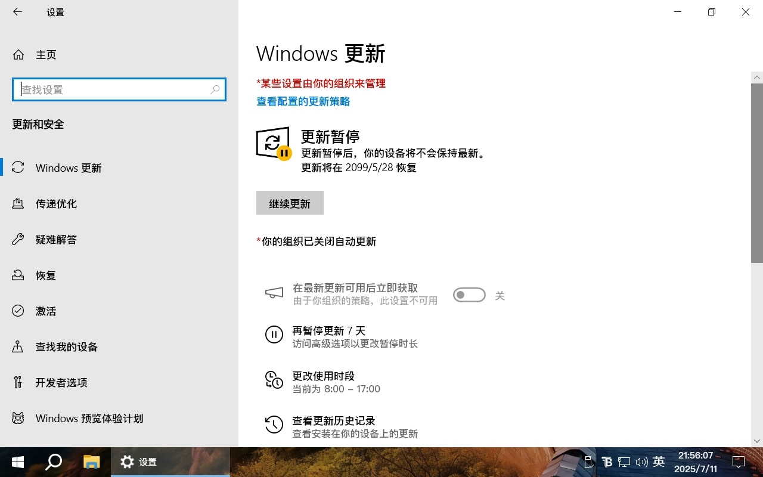The height and width of the screenshot is (477, 763).
Task: Open 查看配置的更新策略 link
Action: coord(303,101)
